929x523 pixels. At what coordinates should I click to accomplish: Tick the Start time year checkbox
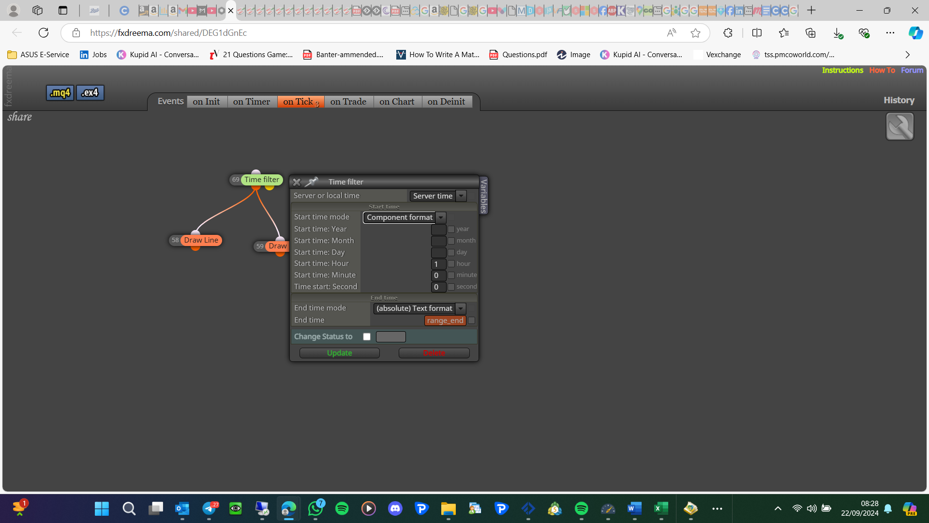click(x=451, y=229)
